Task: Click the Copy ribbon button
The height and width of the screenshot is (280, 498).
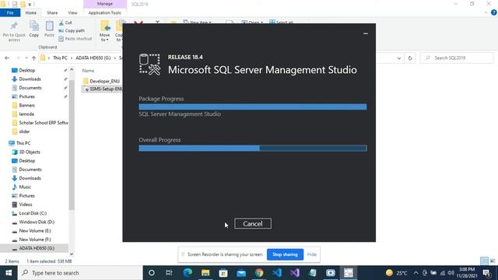Action: tap(34, 29)
